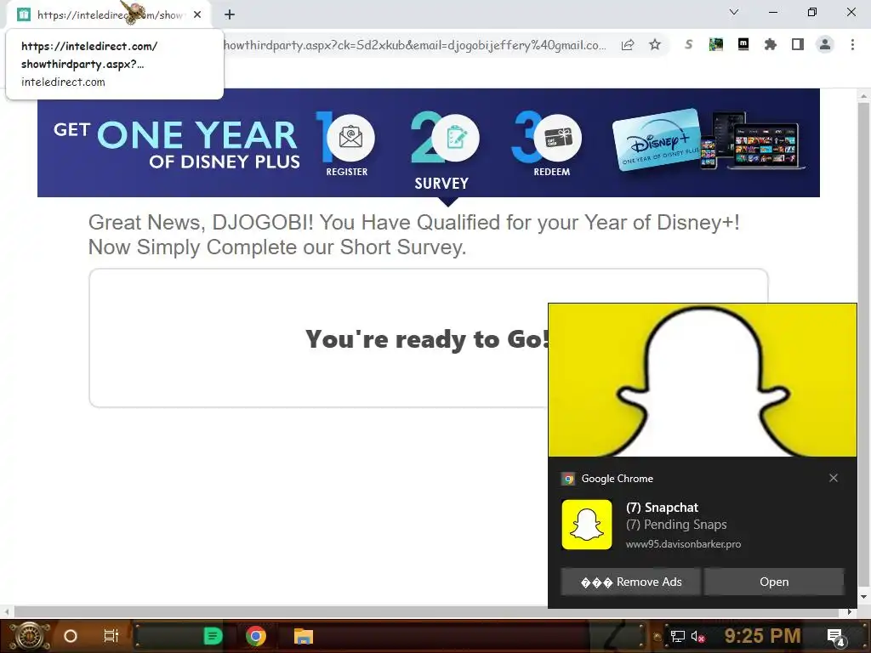Viewport: 871px width, 653px height.
Task: Click the vertical scrollbar up arrow
Action: point(863,96)
